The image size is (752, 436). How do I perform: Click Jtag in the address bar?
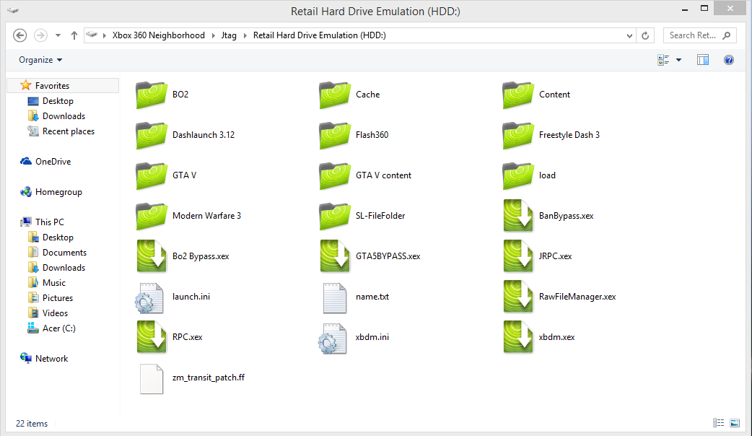pyautogui.click(x=229, y=35)
